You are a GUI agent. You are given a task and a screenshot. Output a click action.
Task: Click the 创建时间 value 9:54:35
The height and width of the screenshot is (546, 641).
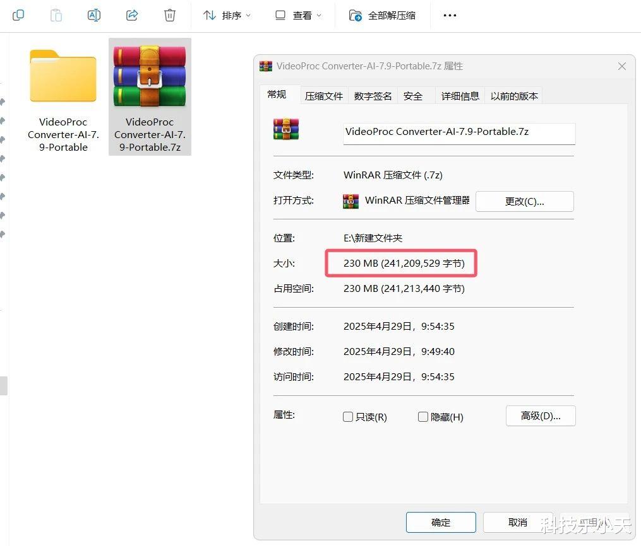click(x=398, y=326)
